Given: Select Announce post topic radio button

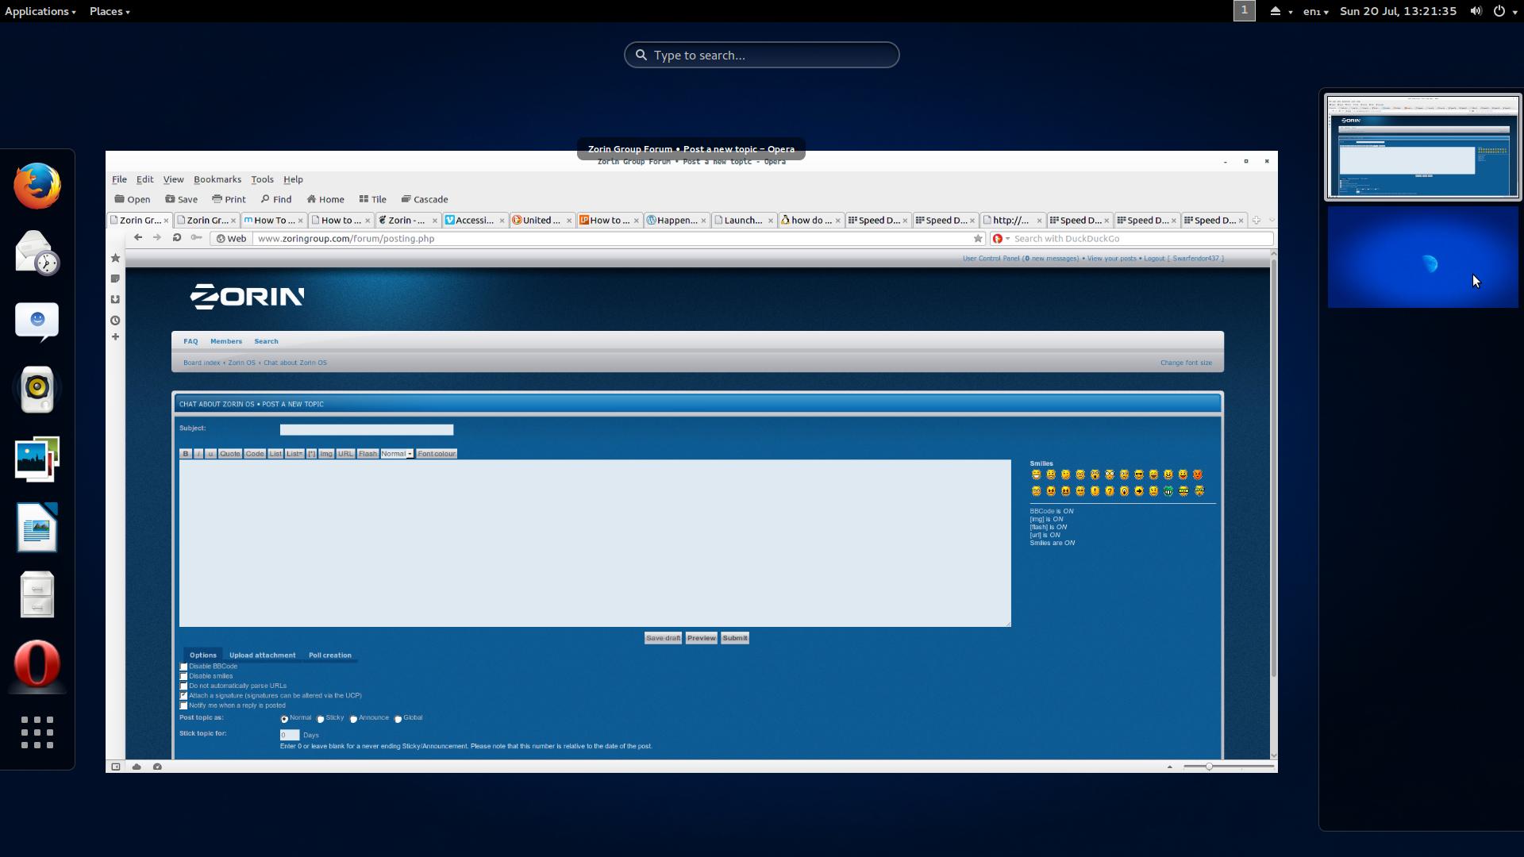Looking at the screenshot, I should coord(354,719).
